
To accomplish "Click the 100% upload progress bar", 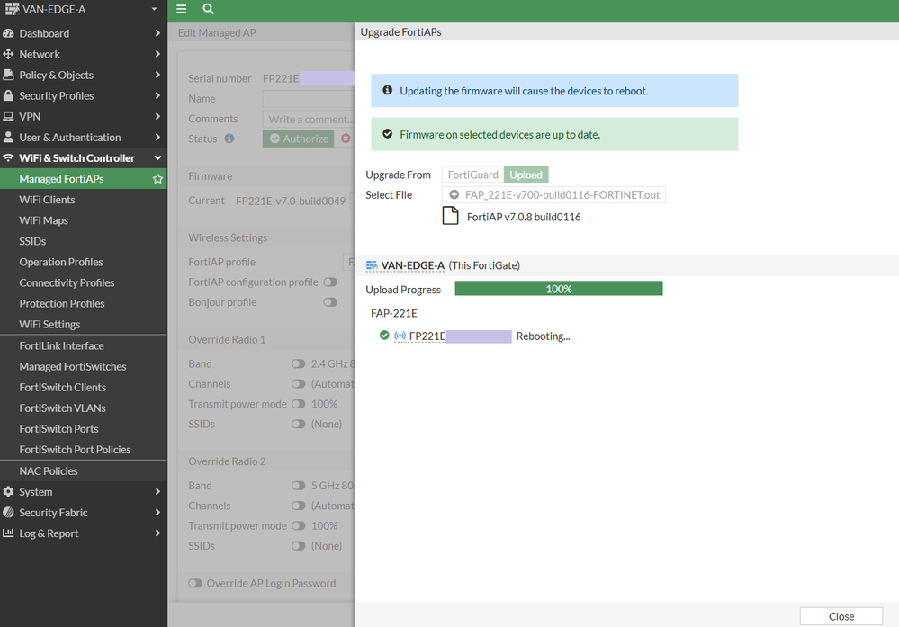I will 559,288.
